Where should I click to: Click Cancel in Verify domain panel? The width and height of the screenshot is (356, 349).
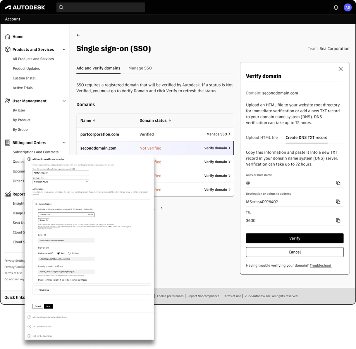click(x=295, y=252)
